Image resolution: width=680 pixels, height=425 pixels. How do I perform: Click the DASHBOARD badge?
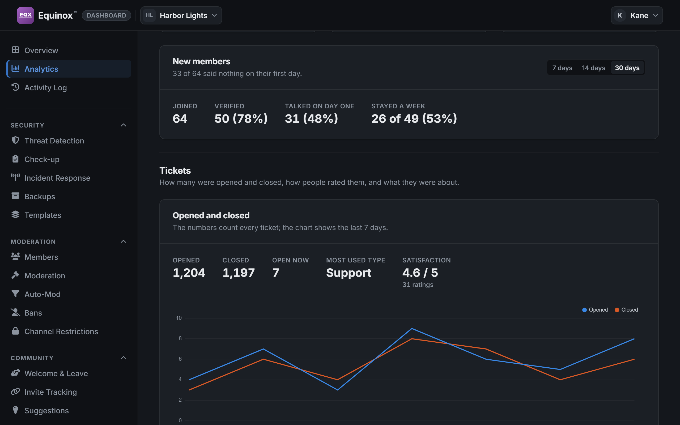tap(107, 15)
